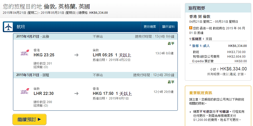The height and width of the screenshot is (126, 253).
Task: Click the 小計 HK$6,334.00 subtotal amount
Action: pyautogui.click(x=233, y=69)
